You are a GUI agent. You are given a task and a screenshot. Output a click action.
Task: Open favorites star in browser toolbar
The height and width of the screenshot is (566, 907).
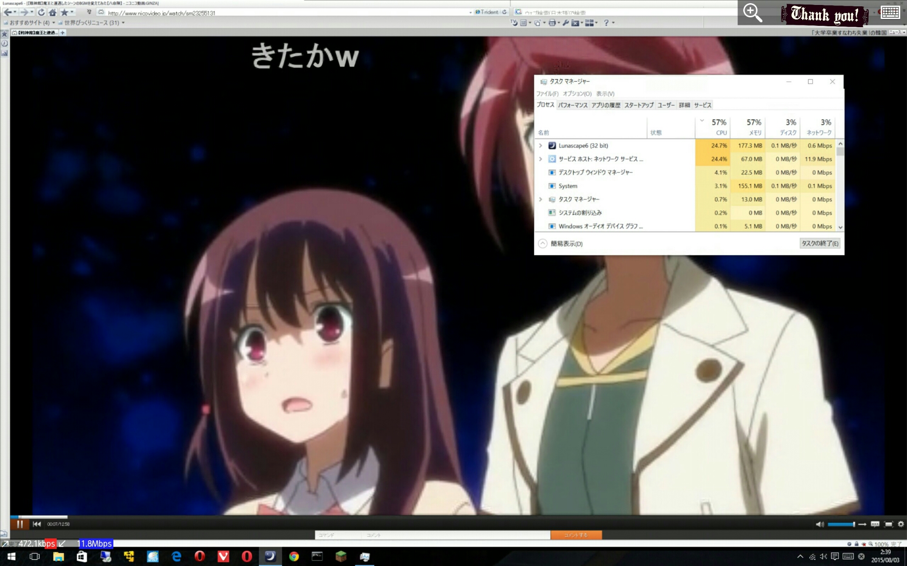[x=64, y=12]
